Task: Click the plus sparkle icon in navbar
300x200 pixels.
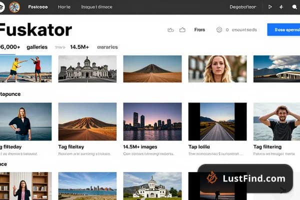Action: 281,7
